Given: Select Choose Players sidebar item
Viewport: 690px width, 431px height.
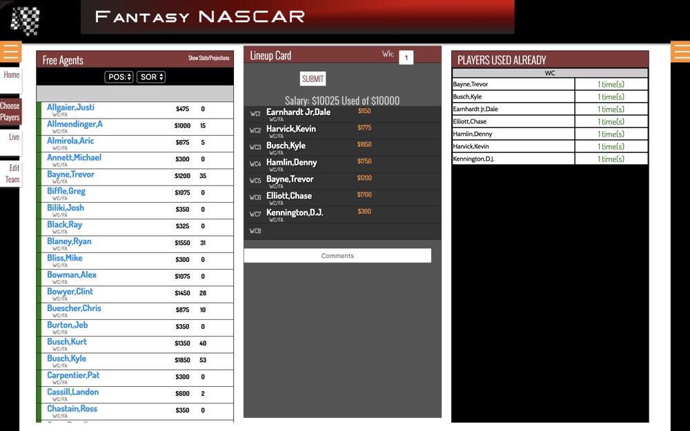Looking at the screenshot, I should [x=10, y=111].
